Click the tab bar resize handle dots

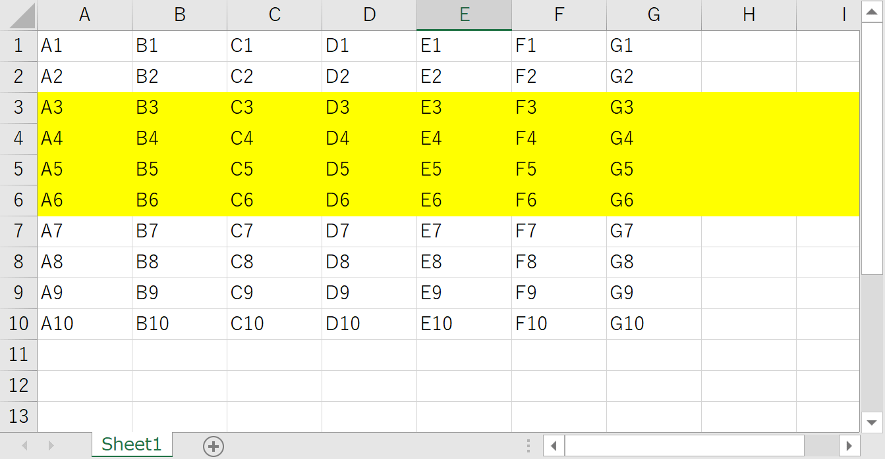click(528, 447)
